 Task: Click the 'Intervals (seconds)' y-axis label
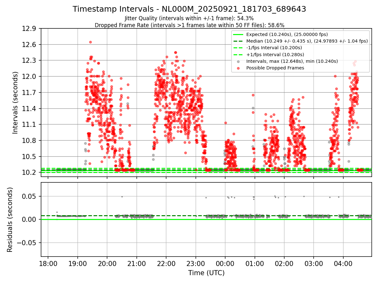tap(15, 103)
